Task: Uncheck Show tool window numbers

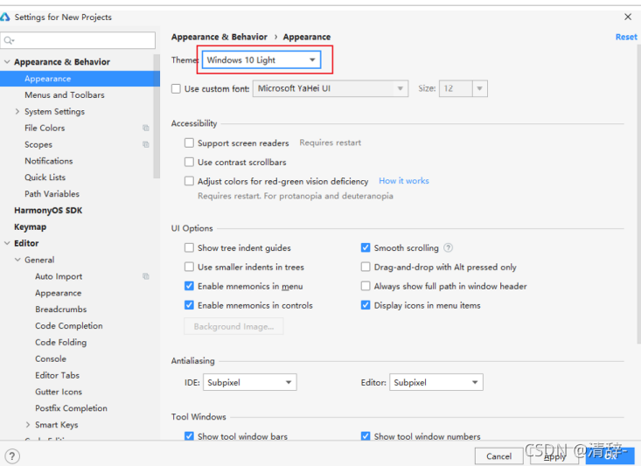Action: (366, 436)
